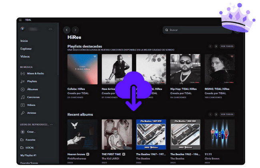260x168 pixels.
Task: Click Heaven knows album title
Action: pos(76,154)
